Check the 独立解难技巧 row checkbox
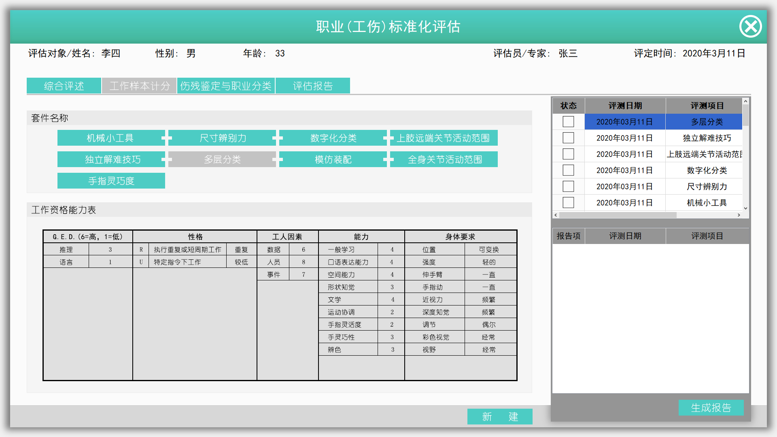This screenshot has width=777, height=437. (x=568, y=138)
